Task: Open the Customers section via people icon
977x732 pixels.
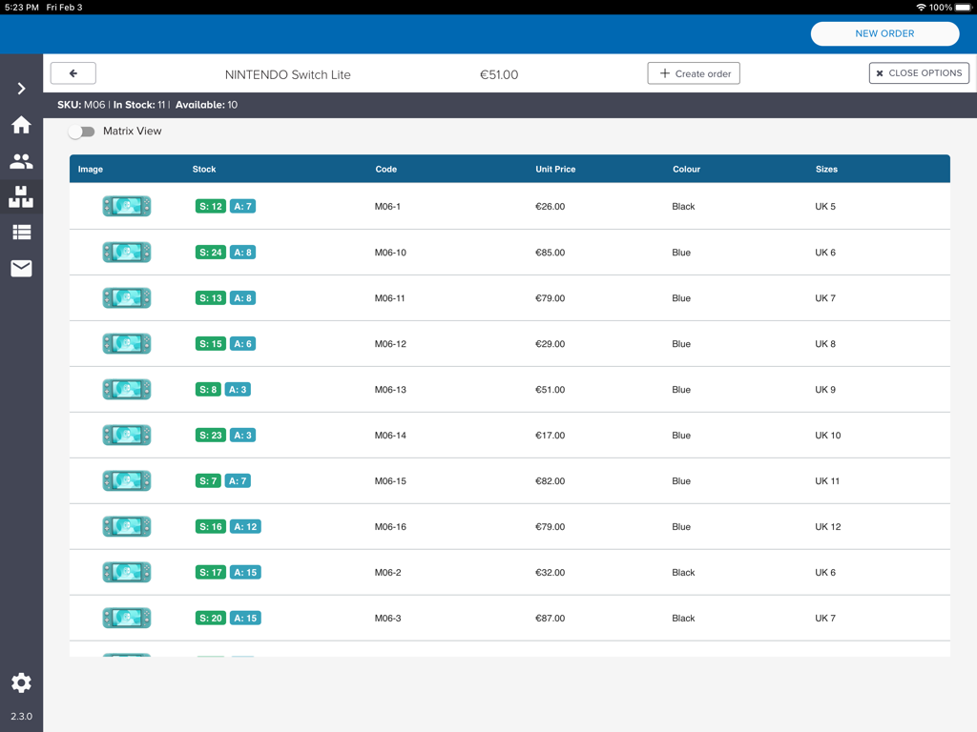Action: coord(21,161)
